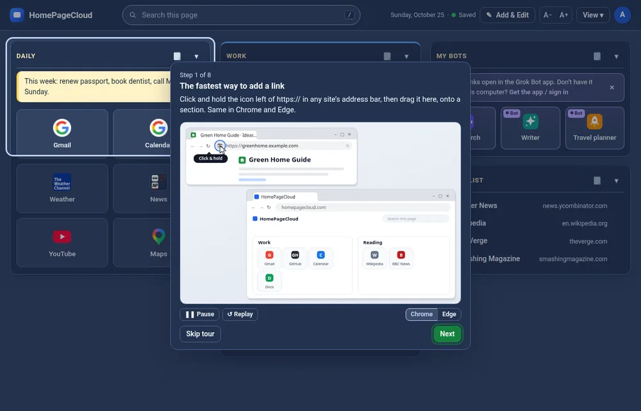641x411 pixels.
Task: Skip the tour
Action: point(200,333)
